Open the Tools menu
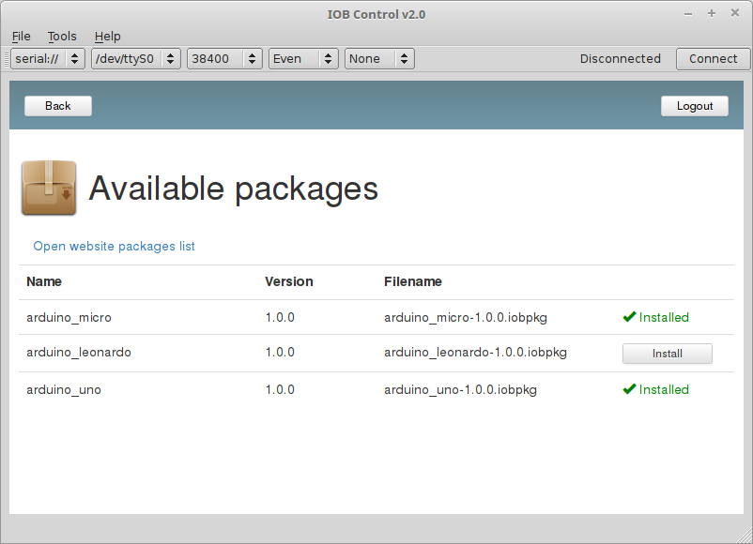Screen dimensions: 753x544 coord(62,37)
